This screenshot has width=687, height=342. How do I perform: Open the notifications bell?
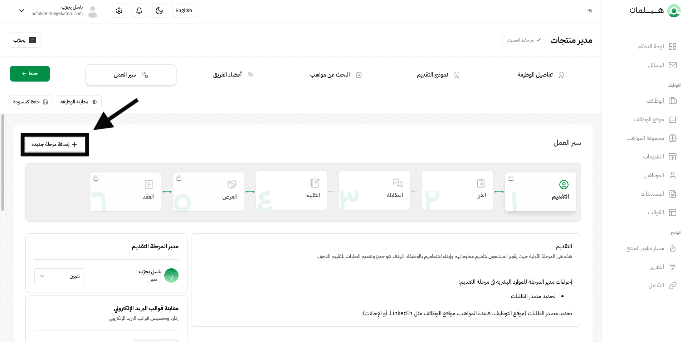tap(139, 11)
